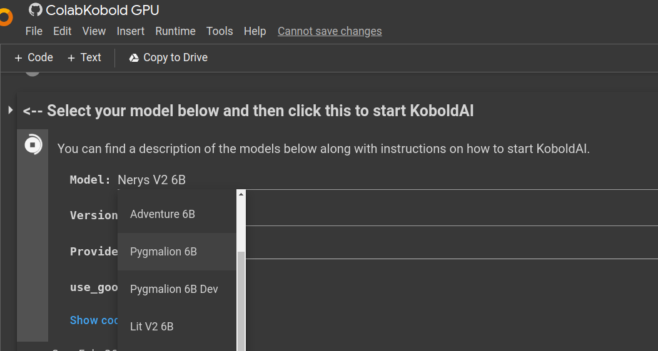Click the plus icon for Text
The height and width of the screenshot is (351, 658).
[71, 57]
